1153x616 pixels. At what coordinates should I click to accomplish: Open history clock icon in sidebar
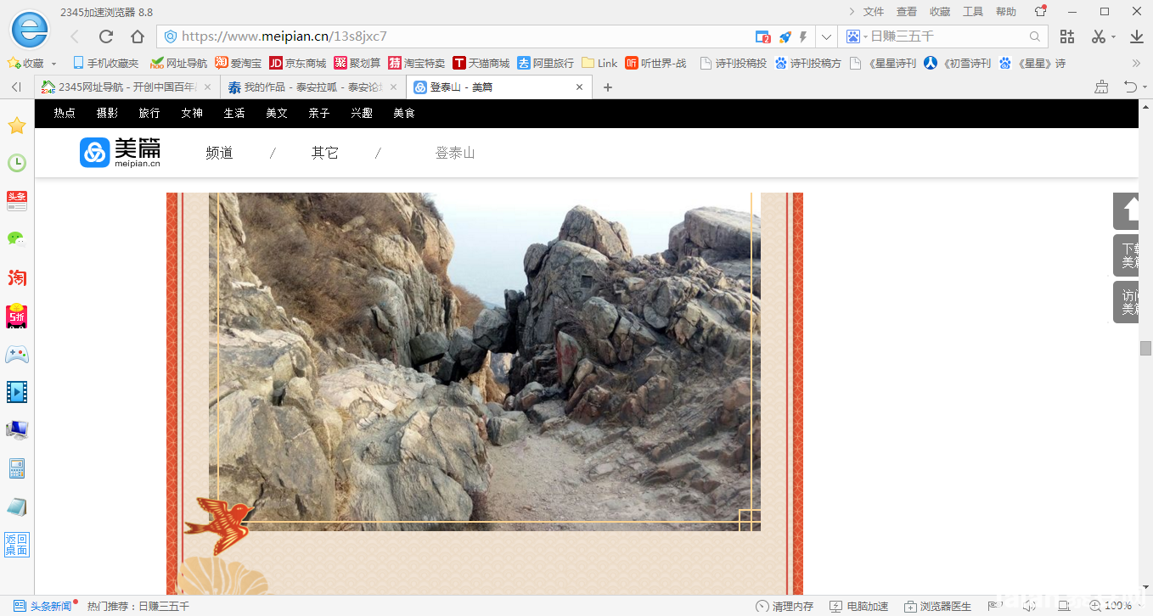[x=17, y=163]
